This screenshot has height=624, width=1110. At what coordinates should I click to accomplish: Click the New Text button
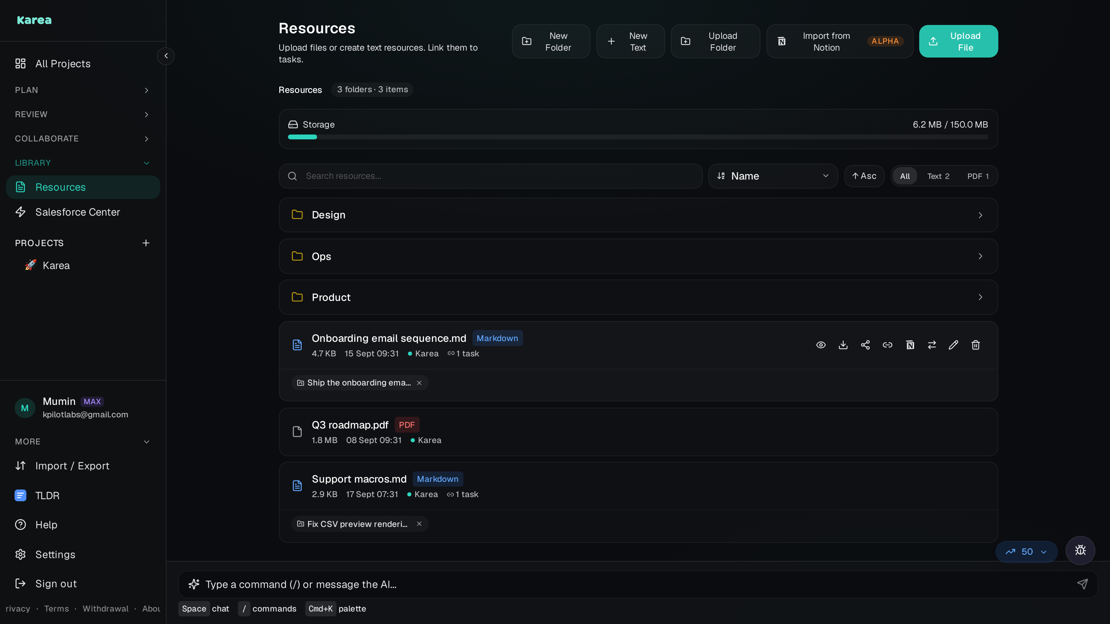(x=630, y=41)
